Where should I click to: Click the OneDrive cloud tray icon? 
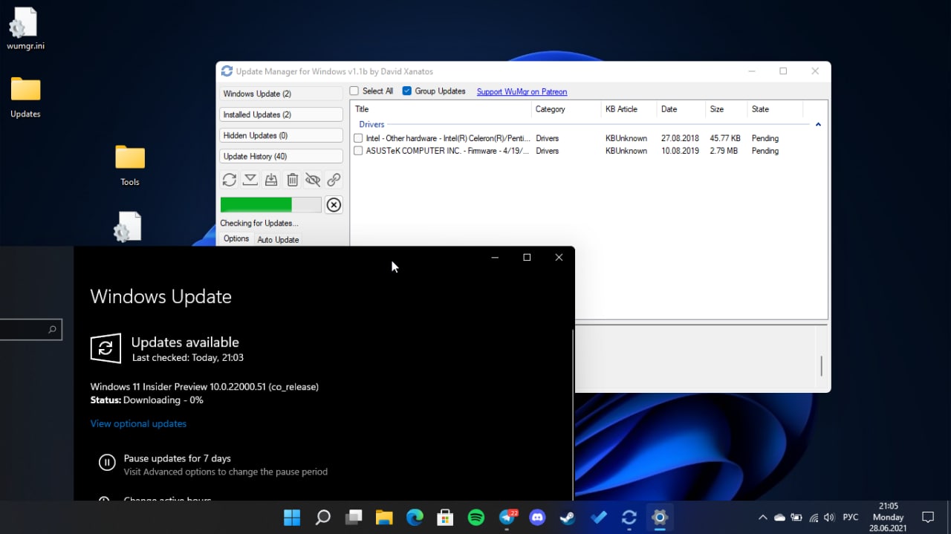pos(779,518)
